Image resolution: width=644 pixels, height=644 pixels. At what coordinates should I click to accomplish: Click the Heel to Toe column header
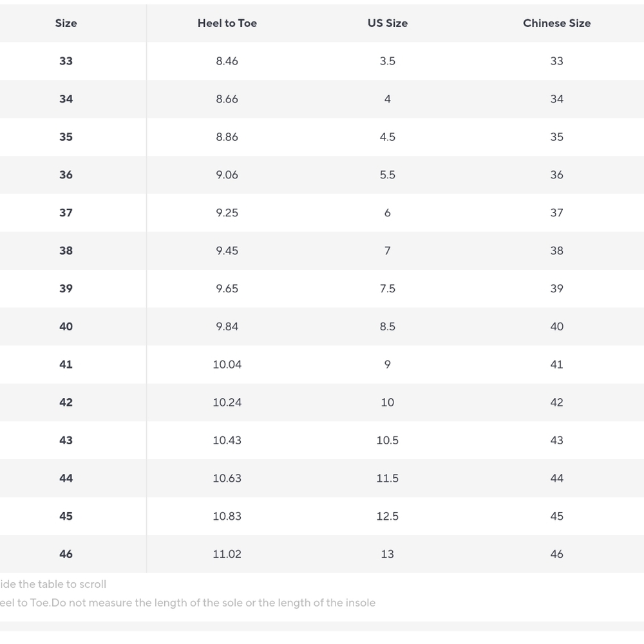point(227,23)
